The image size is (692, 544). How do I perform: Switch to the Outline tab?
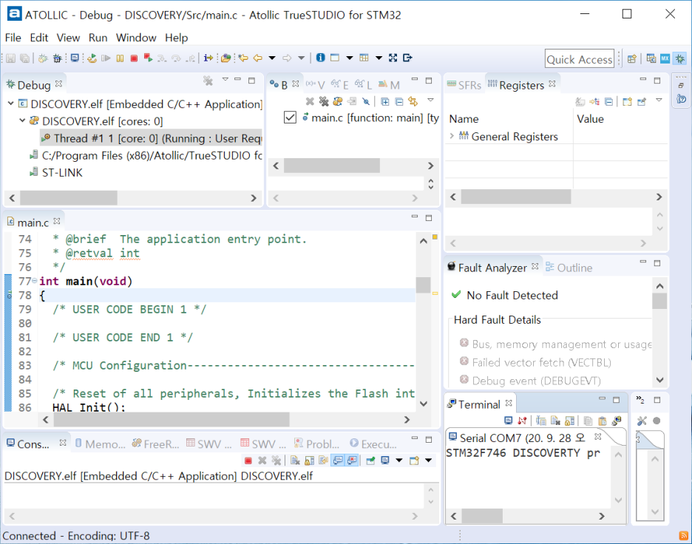point(569,268)
